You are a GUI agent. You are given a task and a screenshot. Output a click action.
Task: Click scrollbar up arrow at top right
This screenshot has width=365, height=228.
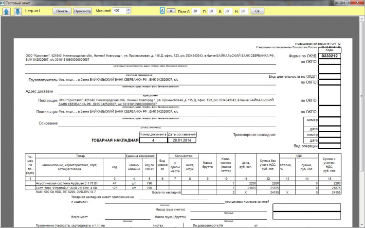point(362,18)
